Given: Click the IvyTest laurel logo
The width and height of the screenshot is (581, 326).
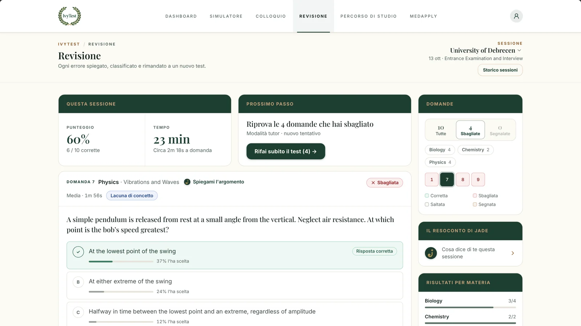Looking at the screenshot, I should click(70, 16).
